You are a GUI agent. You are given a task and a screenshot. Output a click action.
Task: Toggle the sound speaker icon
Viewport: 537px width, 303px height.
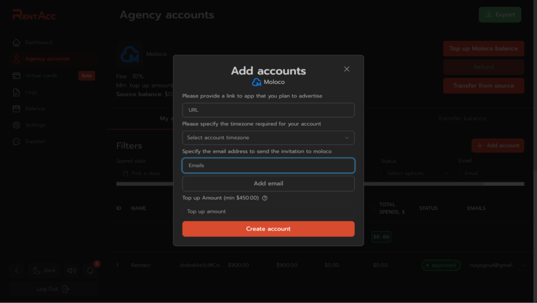[71, 271]
